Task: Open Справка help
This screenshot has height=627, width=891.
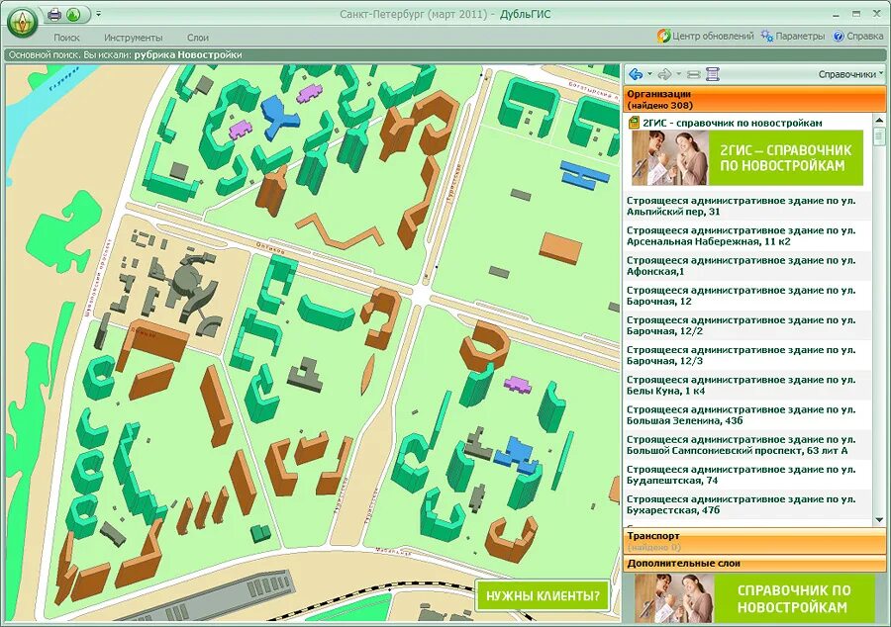Action: coord(858,36)
